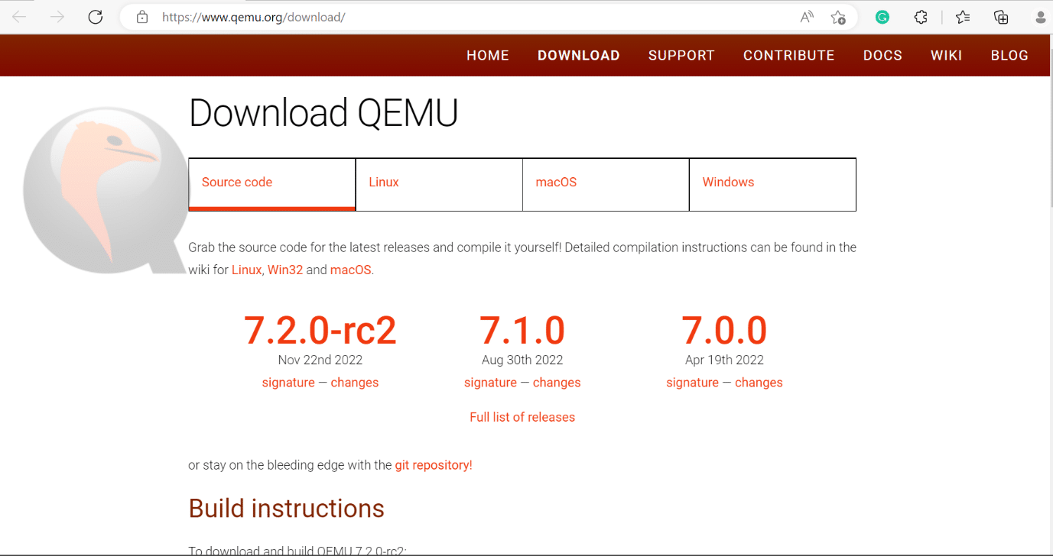1053x556 pixels.
Task: Add page to favorites star icon
Action: 838,17
